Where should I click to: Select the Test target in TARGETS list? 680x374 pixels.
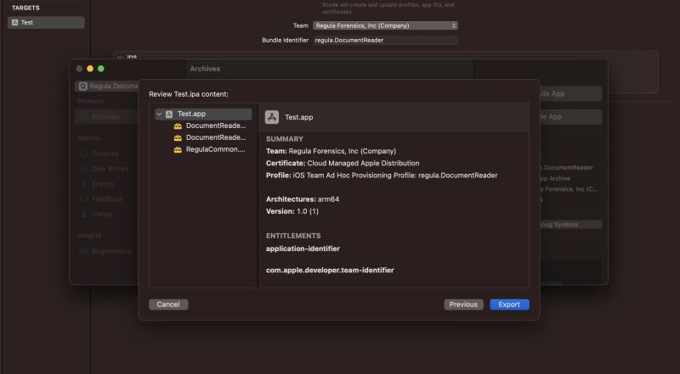(46, 23)
